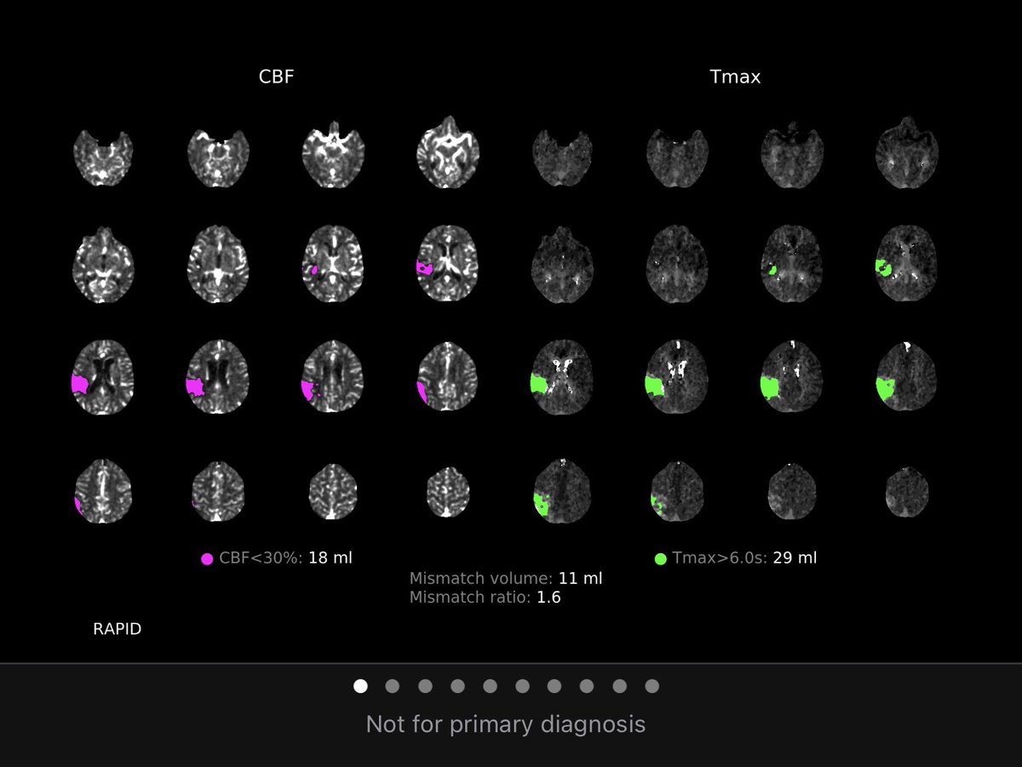The width and height of the screenshot is (1022, 767).
Task: Select the "Tmax" column heading
Action: click(735, 77)
